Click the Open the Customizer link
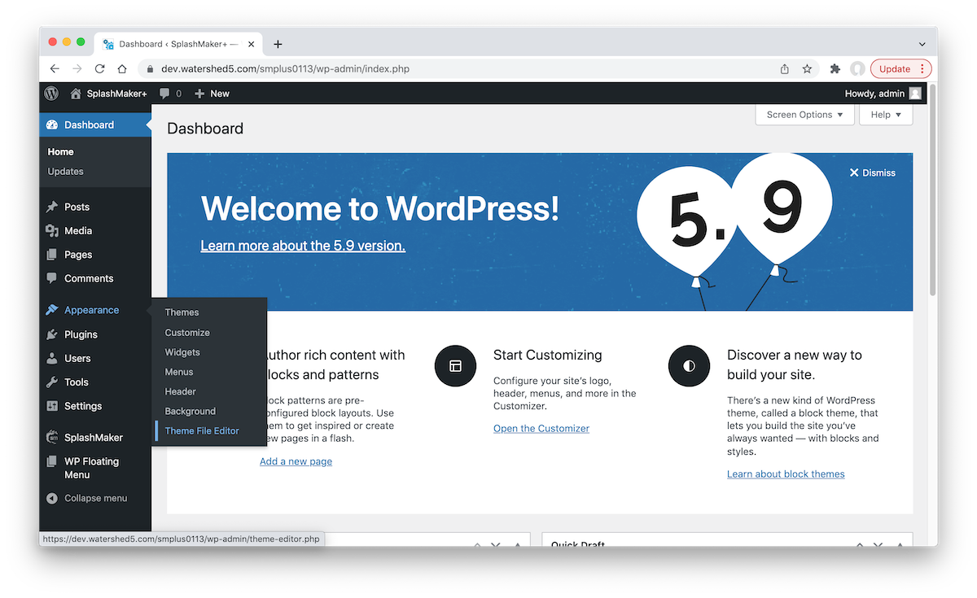This screenshot has width=977, height=598. click(541, 429)
